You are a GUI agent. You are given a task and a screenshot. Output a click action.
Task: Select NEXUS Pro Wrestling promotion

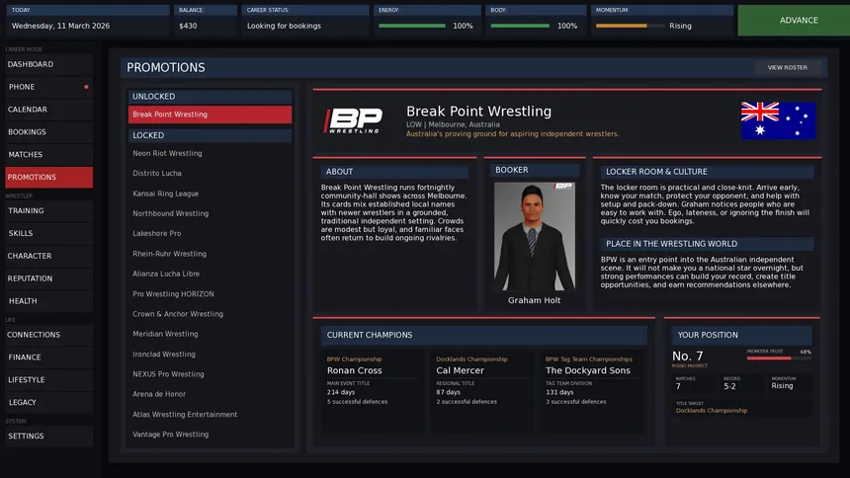point(210,374)
